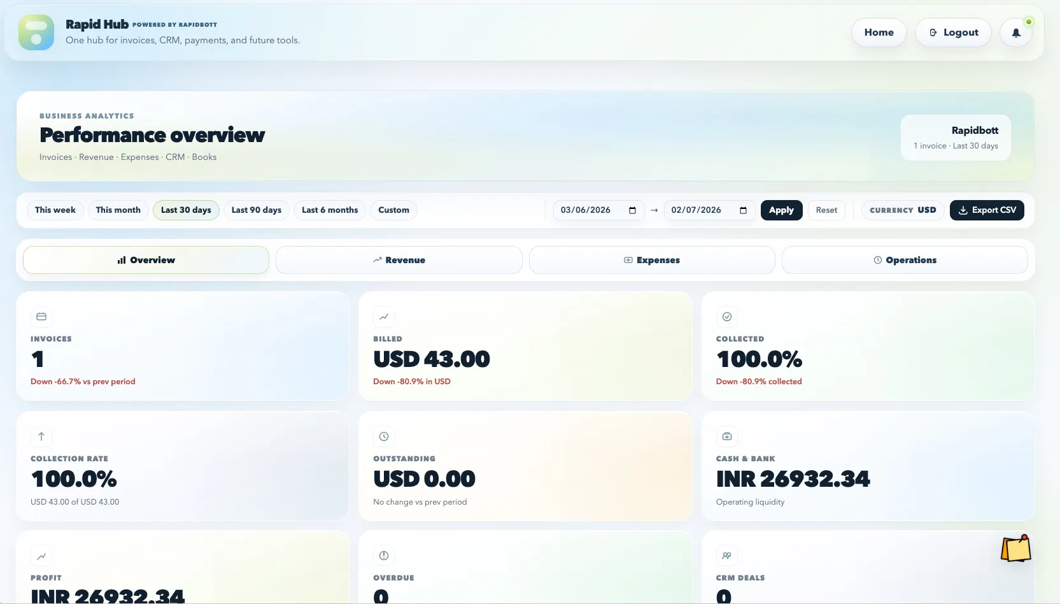The width and height of the screenshot is (1060, 604).
Task: Click the No change vs prev period text
Action: 420,502
